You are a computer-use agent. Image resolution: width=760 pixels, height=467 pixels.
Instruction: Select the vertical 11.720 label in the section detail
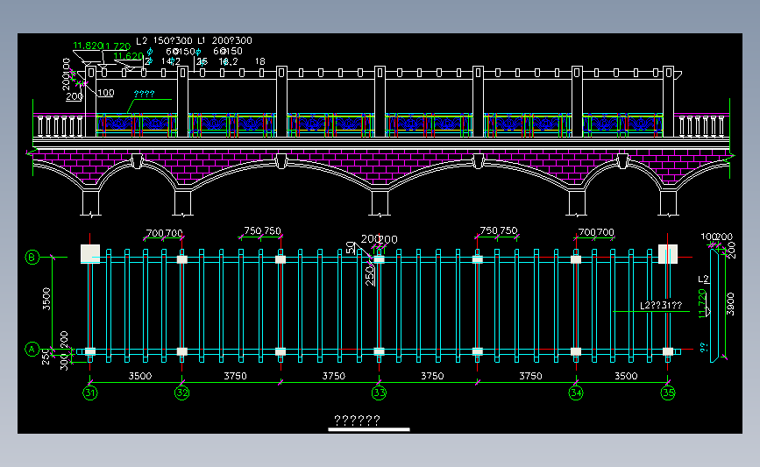(x=702, y=304)
